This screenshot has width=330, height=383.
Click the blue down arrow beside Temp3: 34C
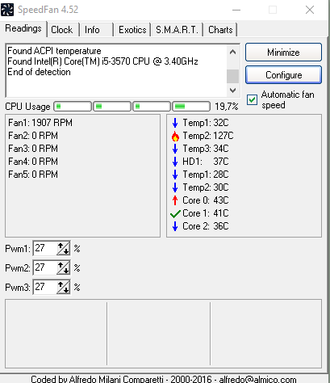point(175,149)
